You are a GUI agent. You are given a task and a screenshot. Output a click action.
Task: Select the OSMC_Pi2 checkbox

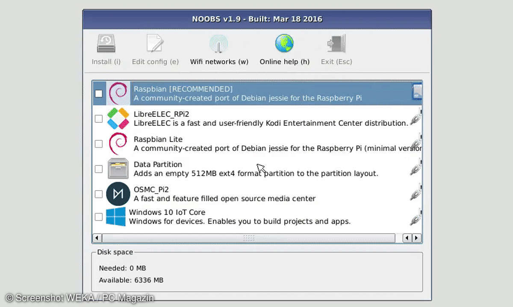tap(99, 194)
